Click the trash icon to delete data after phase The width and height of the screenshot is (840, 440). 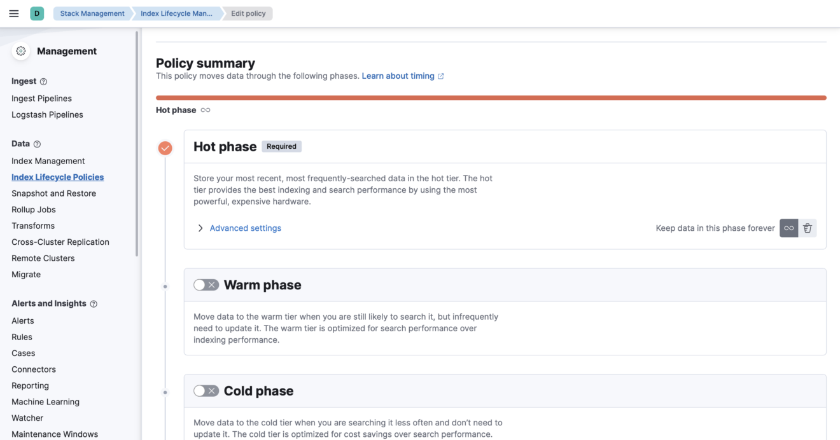[x=807, y=228]
